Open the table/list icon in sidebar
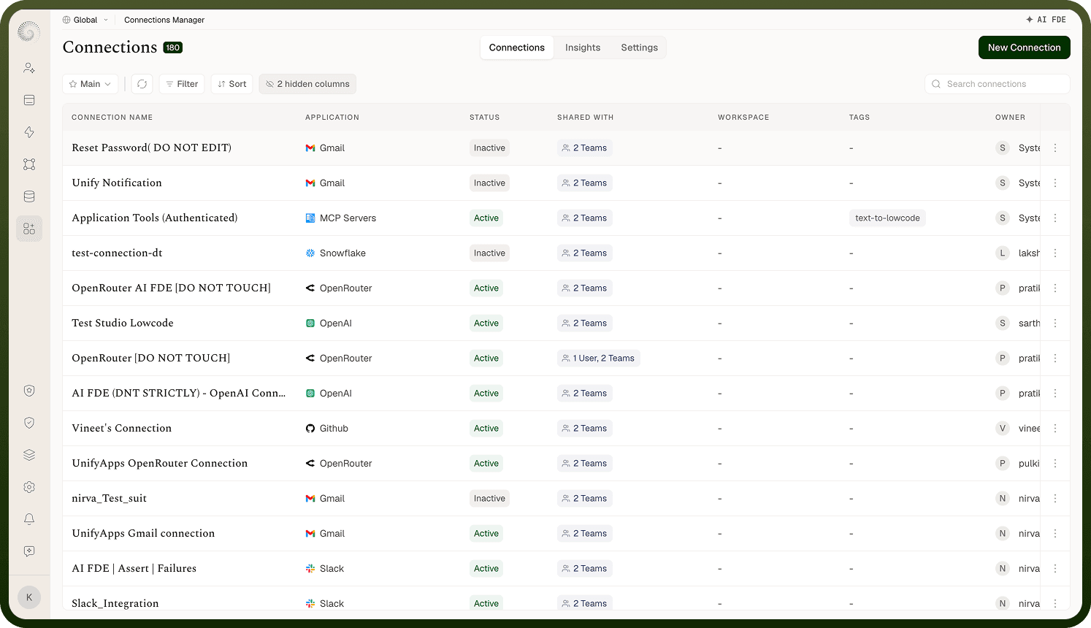The width and height of the screenshot is (1091, 628). point(29,100)
